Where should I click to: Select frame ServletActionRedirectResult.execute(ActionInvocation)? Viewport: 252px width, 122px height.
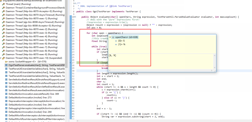(x=36, y=90)
